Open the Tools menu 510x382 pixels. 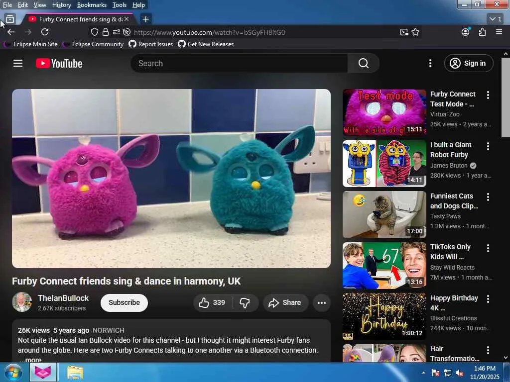coord(119,5)
